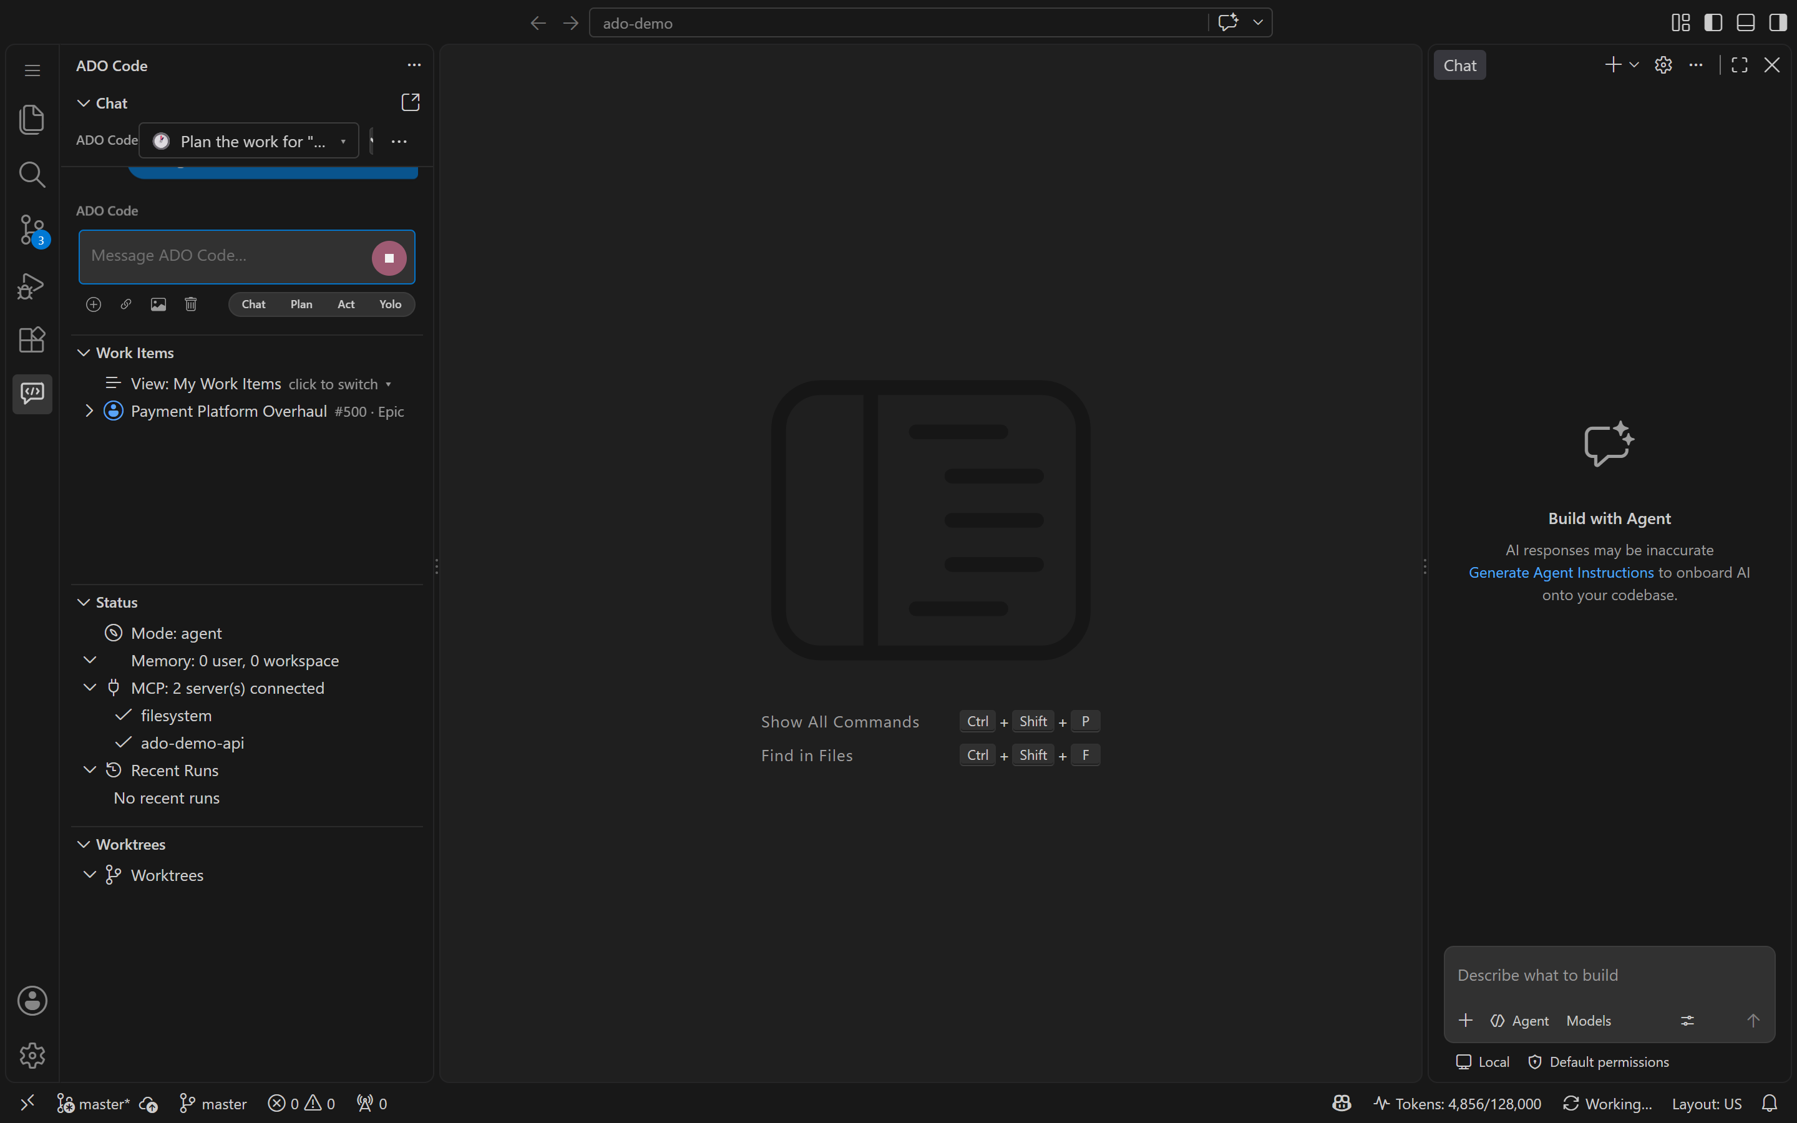
Task: Open the Extensions view
Action: 32,339
